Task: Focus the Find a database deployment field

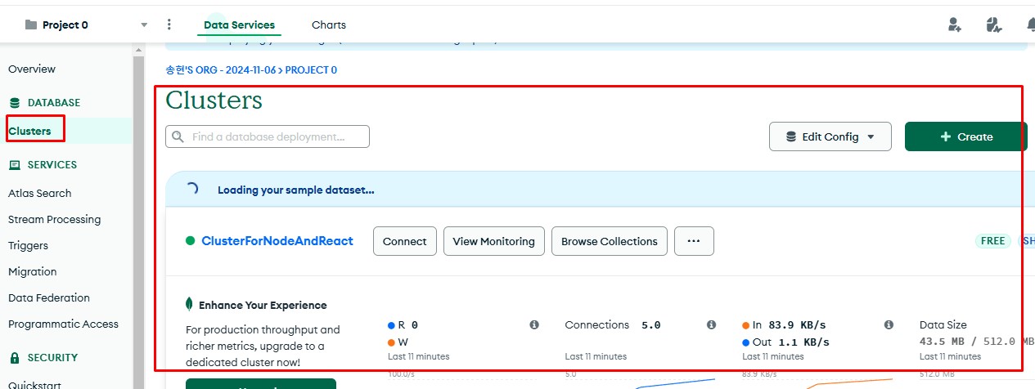Action: (x=268, y=136)
